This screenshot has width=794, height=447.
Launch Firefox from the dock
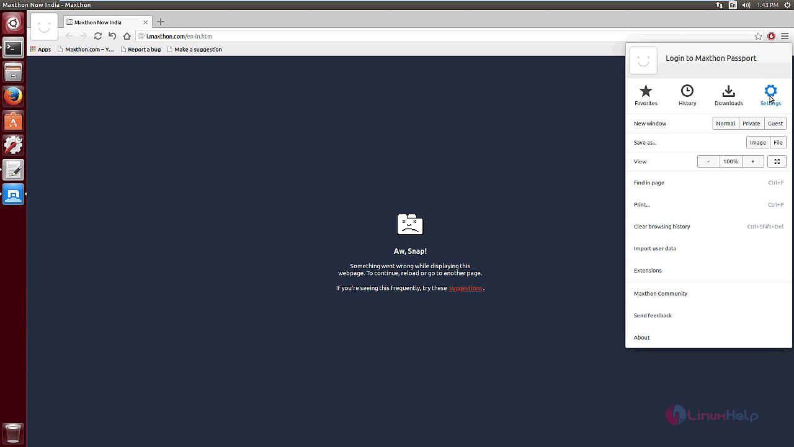[x=13, y=96]
